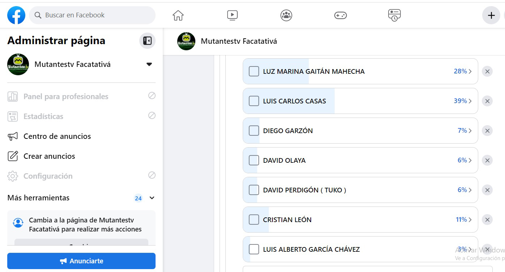Expand the Más herramientas section
The width and height of the screenshot is (505, 272).
(x=152, y=198)
